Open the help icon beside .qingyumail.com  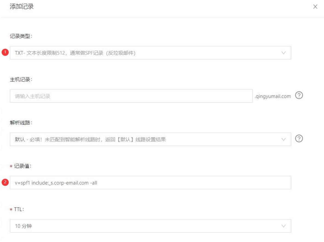click(299, 96)
